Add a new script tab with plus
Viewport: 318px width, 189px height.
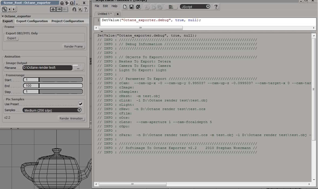118,14
